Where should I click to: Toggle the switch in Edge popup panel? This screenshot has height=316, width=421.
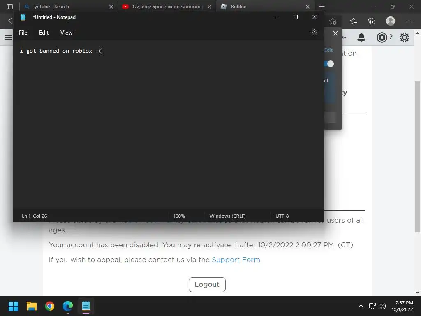pyautogui.click(x=329, y=64)
